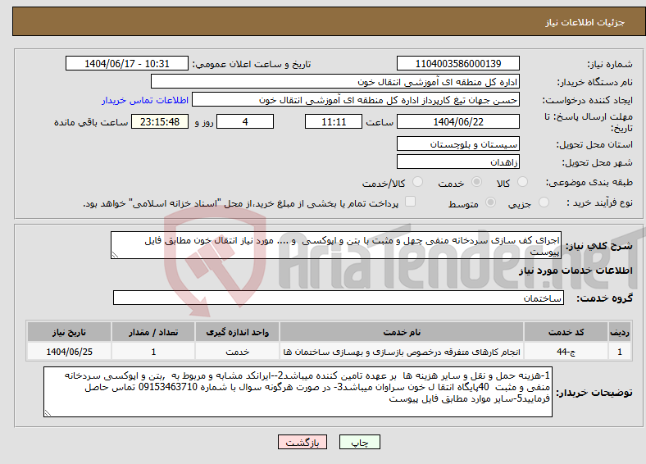The height and width of the screenshot is (464, 646).
Task: Click the گروه خدمت label
Action: click(x=604, y=298)
